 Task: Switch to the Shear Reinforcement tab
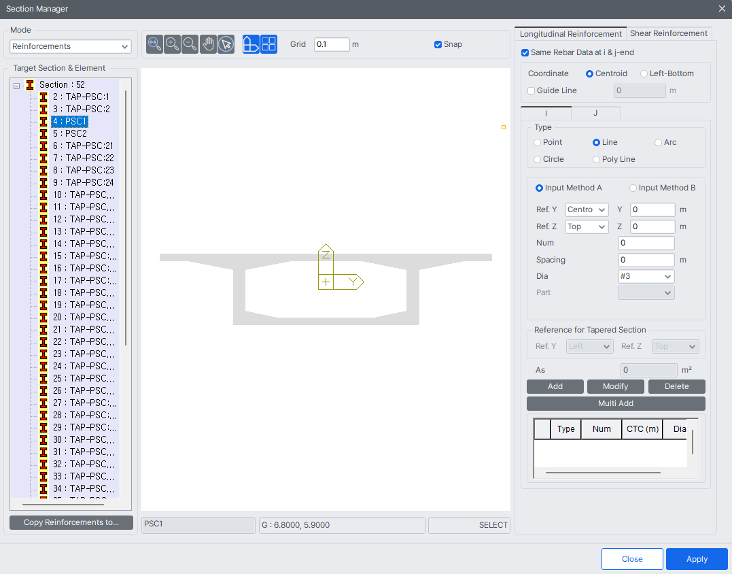(669, 33)
